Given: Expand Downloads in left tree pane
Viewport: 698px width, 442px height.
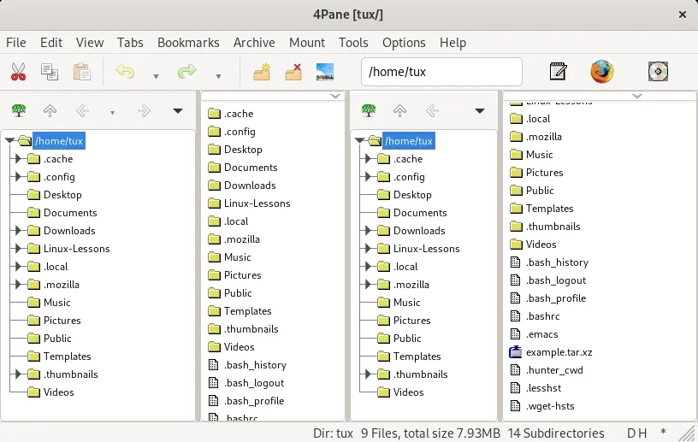Looking at the screenshot, I should tap(18, 230).
